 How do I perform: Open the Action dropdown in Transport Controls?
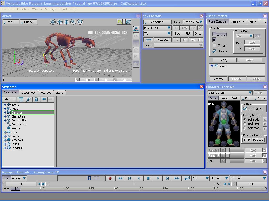(19, 178)
